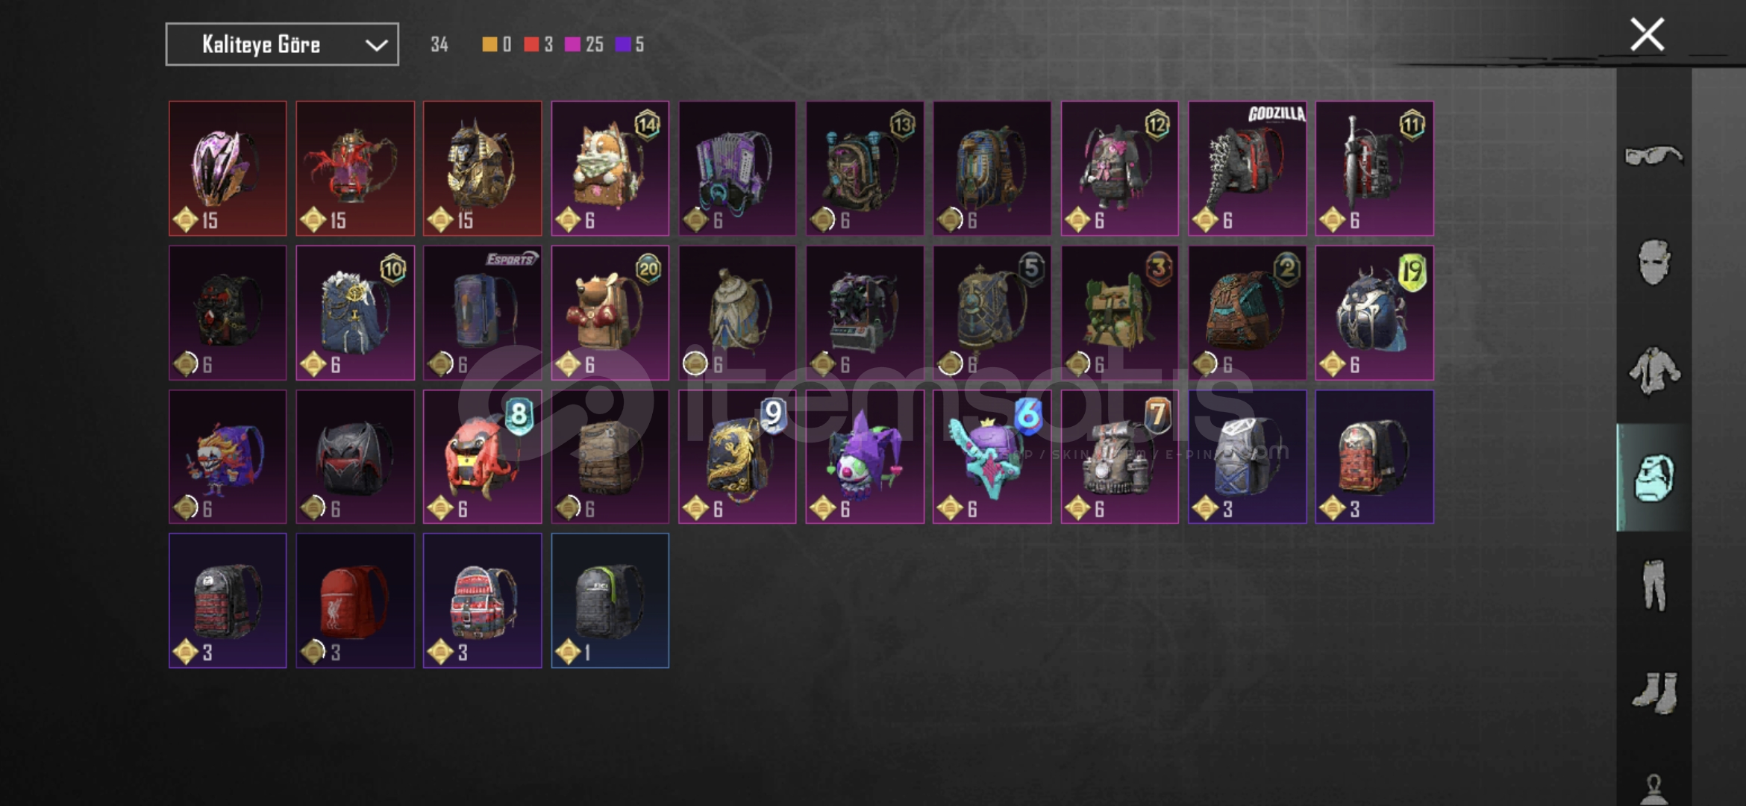The image size is (1746, 806).
Task: Select the boots category icon
Action: tap(1655, 693)
